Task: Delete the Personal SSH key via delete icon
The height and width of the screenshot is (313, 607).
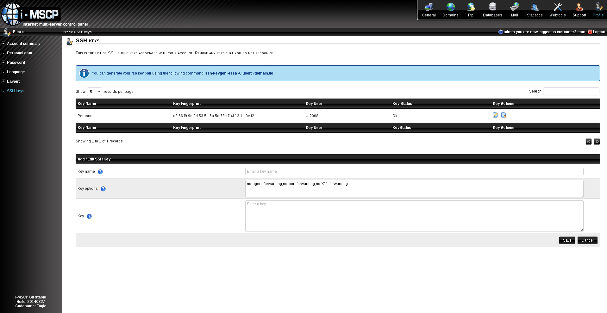Action: point(504,115)
